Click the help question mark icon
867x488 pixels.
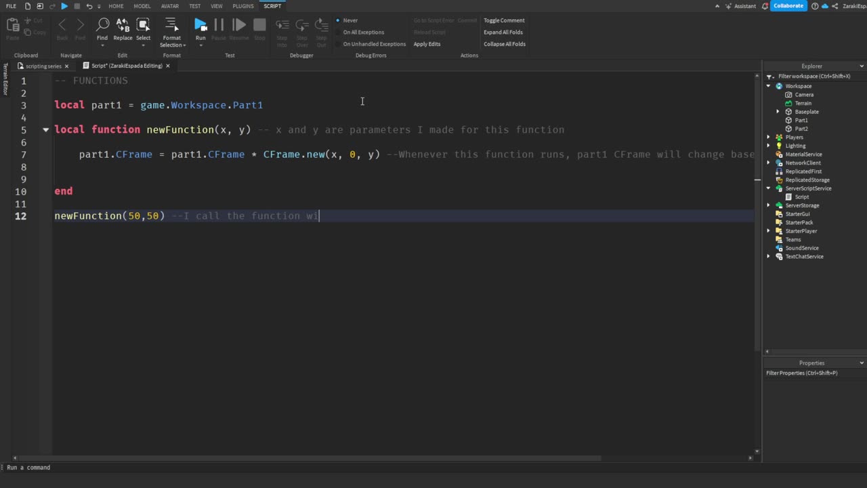coord(815,6)
